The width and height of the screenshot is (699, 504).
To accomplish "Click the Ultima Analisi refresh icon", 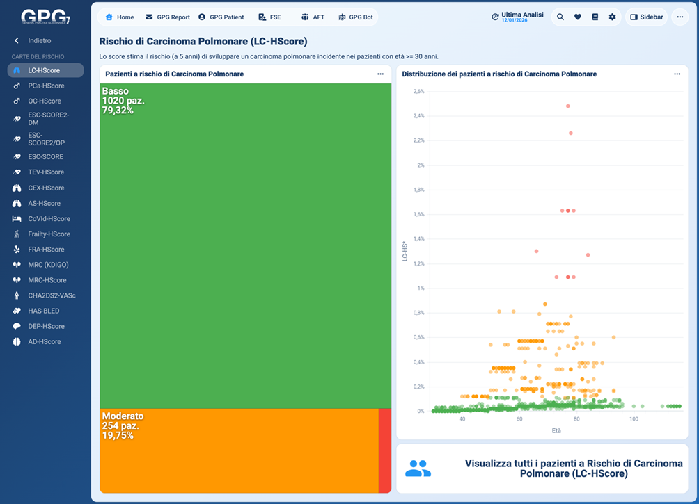I will (495, 17).
